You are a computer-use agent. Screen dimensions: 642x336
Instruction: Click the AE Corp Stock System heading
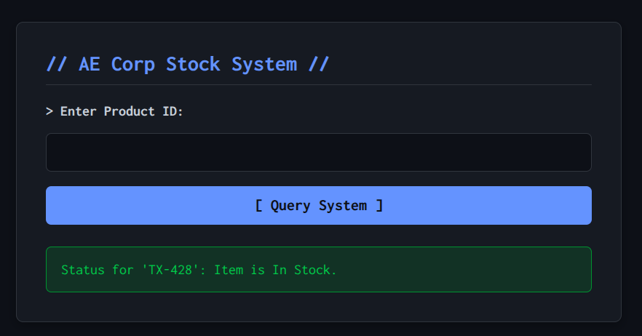188,64
